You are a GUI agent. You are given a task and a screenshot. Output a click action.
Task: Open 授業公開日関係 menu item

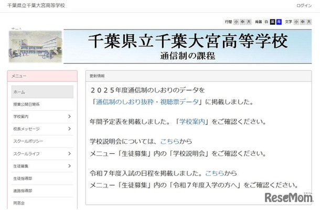click(42, 104)
